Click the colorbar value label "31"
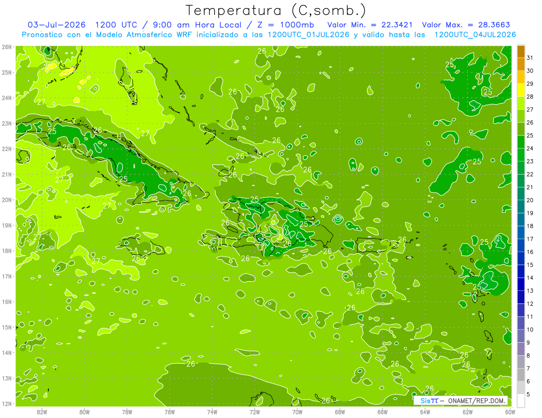This screenshot has width=542, height=418. (x=530, y=57)
